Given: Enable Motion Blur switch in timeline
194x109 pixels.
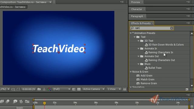Looking at the screenshot, I should coord(7,101).
